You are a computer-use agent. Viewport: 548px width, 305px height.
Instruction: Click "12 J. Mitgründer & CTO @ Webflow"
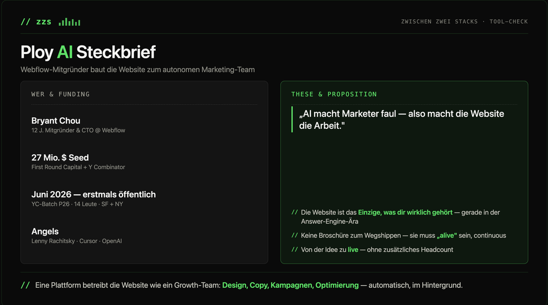pyautogui.click(x=78, y=131)
